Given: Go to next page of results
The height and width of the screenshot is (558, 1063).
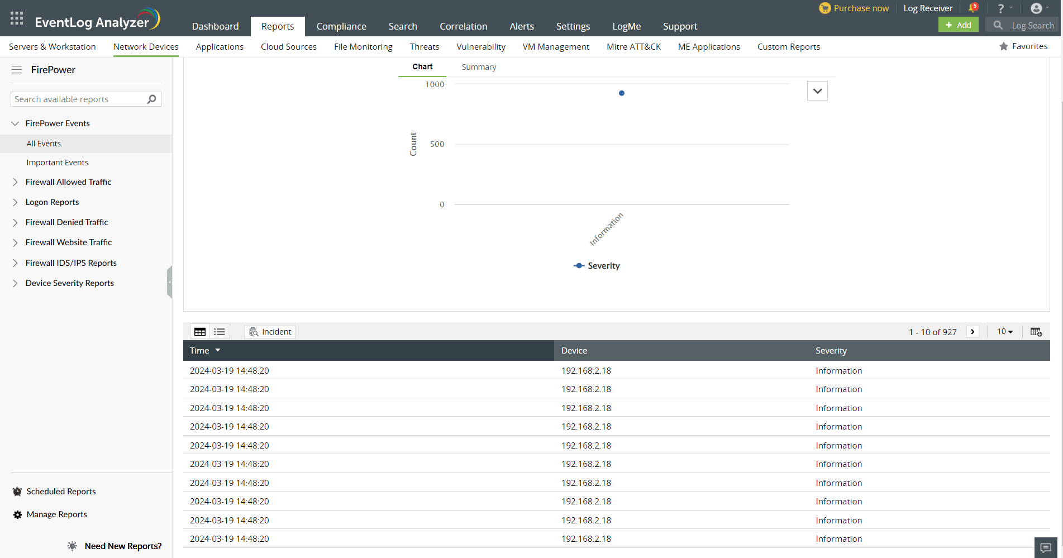Looking at the screenshot, I should tap(973, 332).
